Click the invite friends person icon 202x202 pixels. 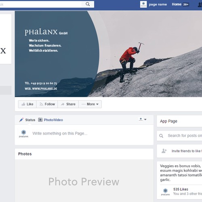[x=164, y=151]
